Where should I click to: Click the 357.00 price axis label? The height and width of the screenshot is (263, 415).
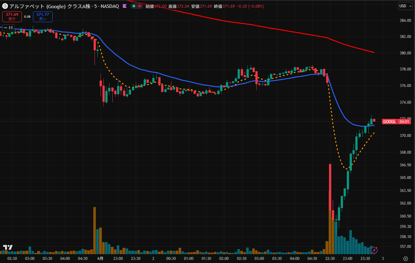click(405, 246)
